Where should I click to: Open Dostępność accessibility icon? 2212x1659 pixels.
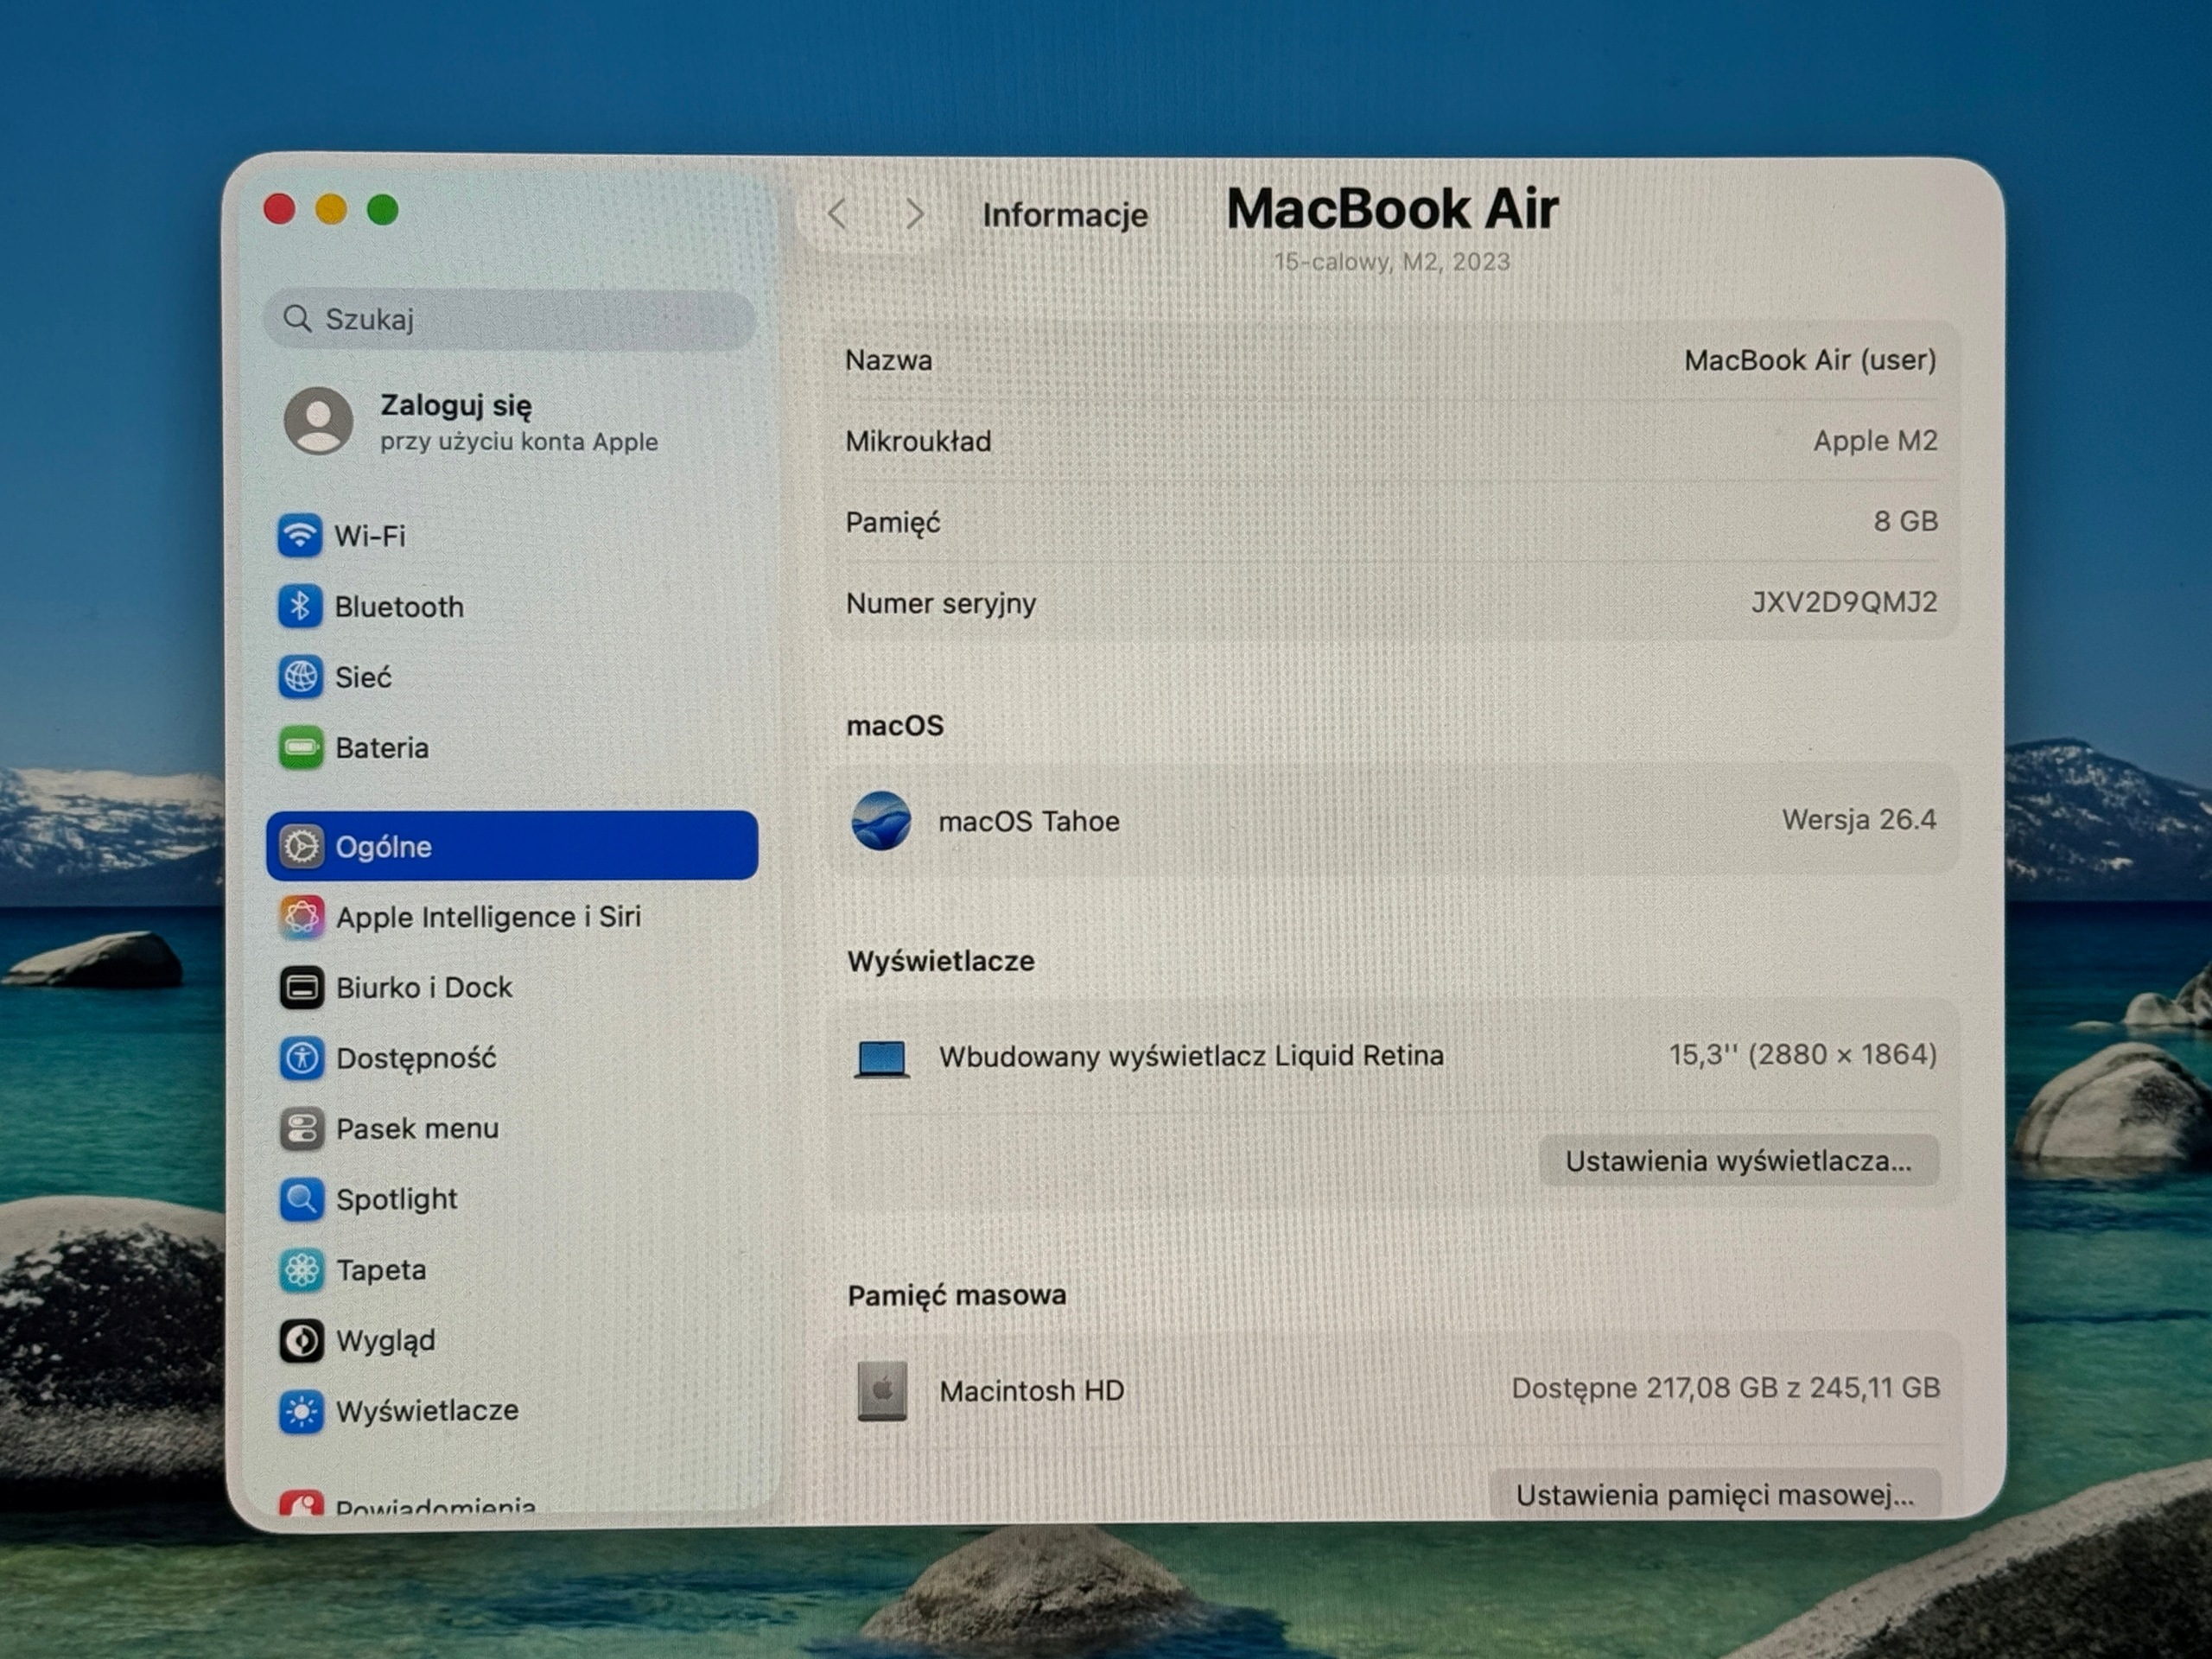pos(301,1058)
